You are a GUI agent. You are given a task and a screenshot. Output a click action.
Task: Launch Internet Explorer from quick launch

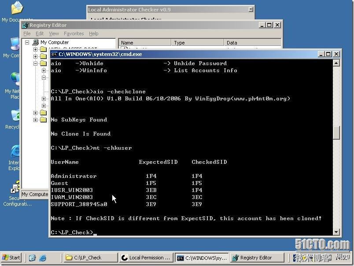click(x=43, y=258)
